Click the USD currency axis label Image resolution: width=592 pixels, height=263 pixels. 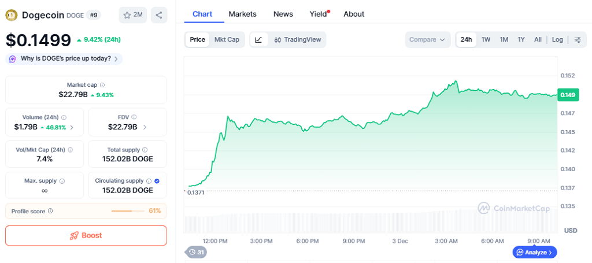pos(571,231)
